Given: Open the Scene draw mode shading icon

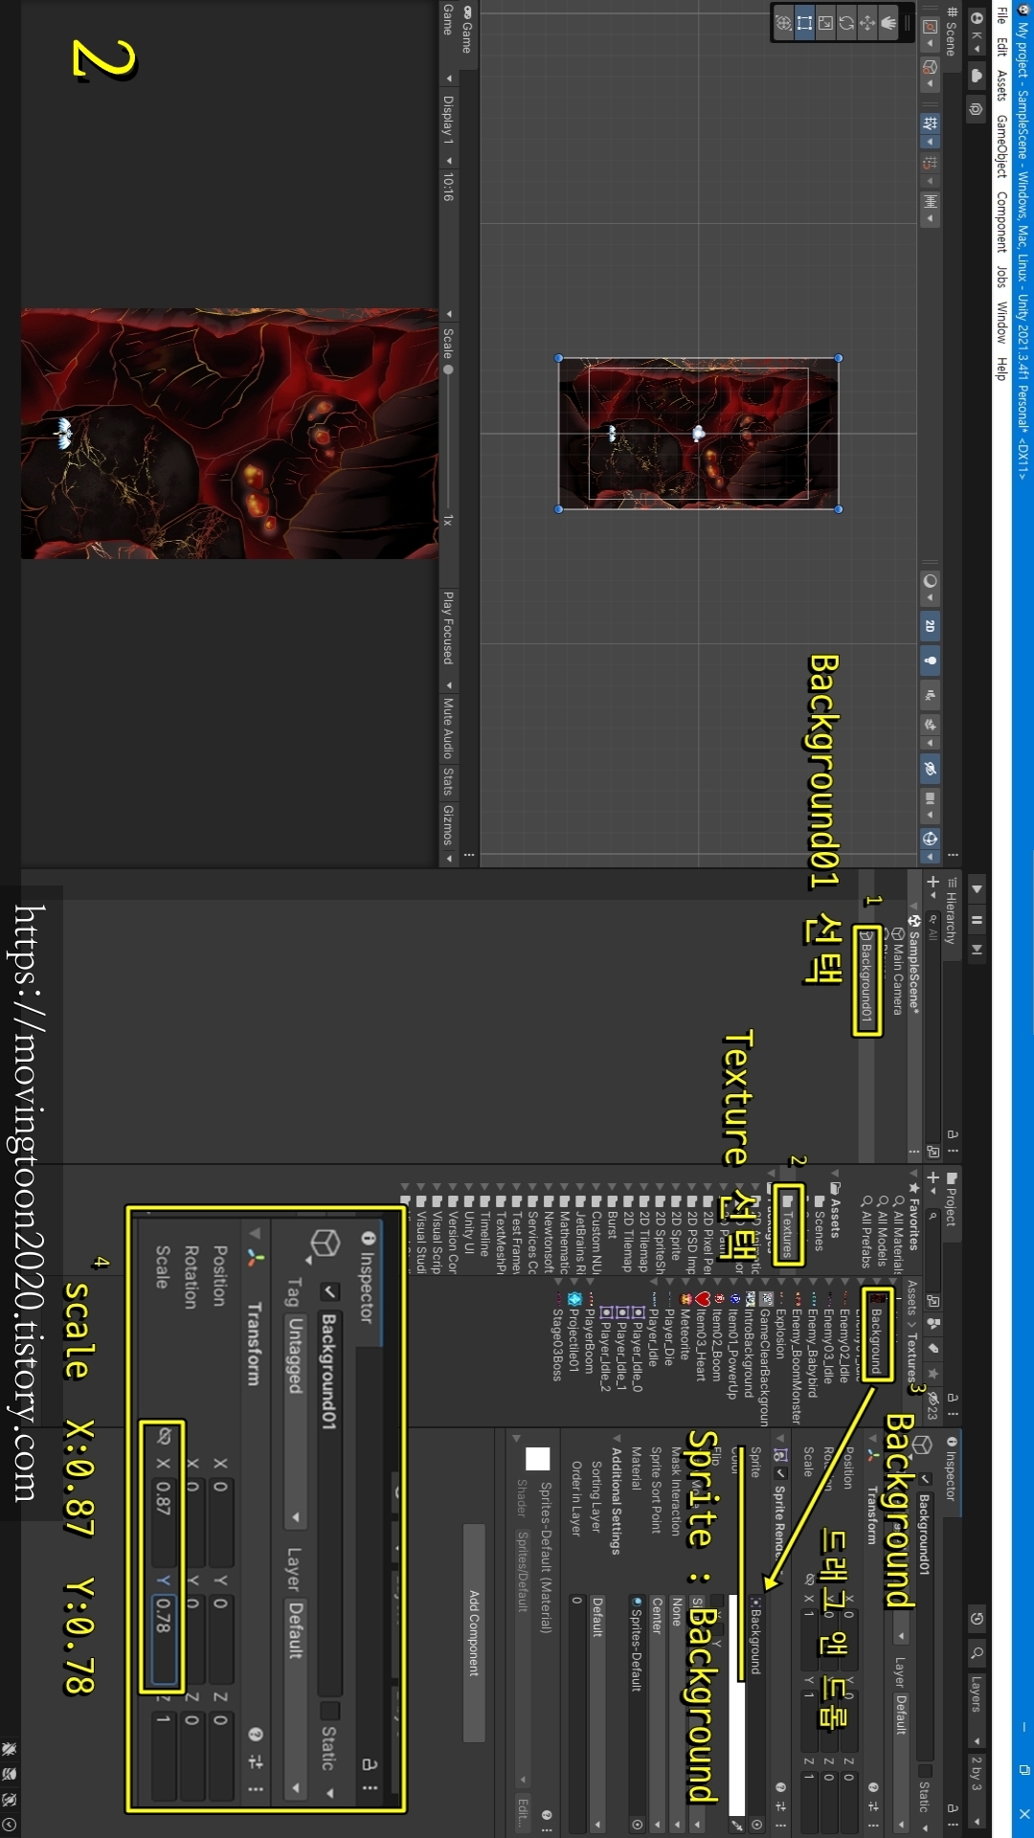Looking at the screenshot, I should point(930,588).
